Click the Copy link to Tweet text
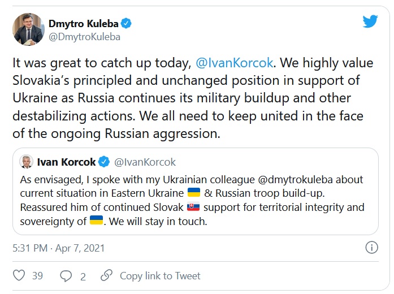This screenshot has height=294, width=394. pyautogui.click(x=160, y=276)
